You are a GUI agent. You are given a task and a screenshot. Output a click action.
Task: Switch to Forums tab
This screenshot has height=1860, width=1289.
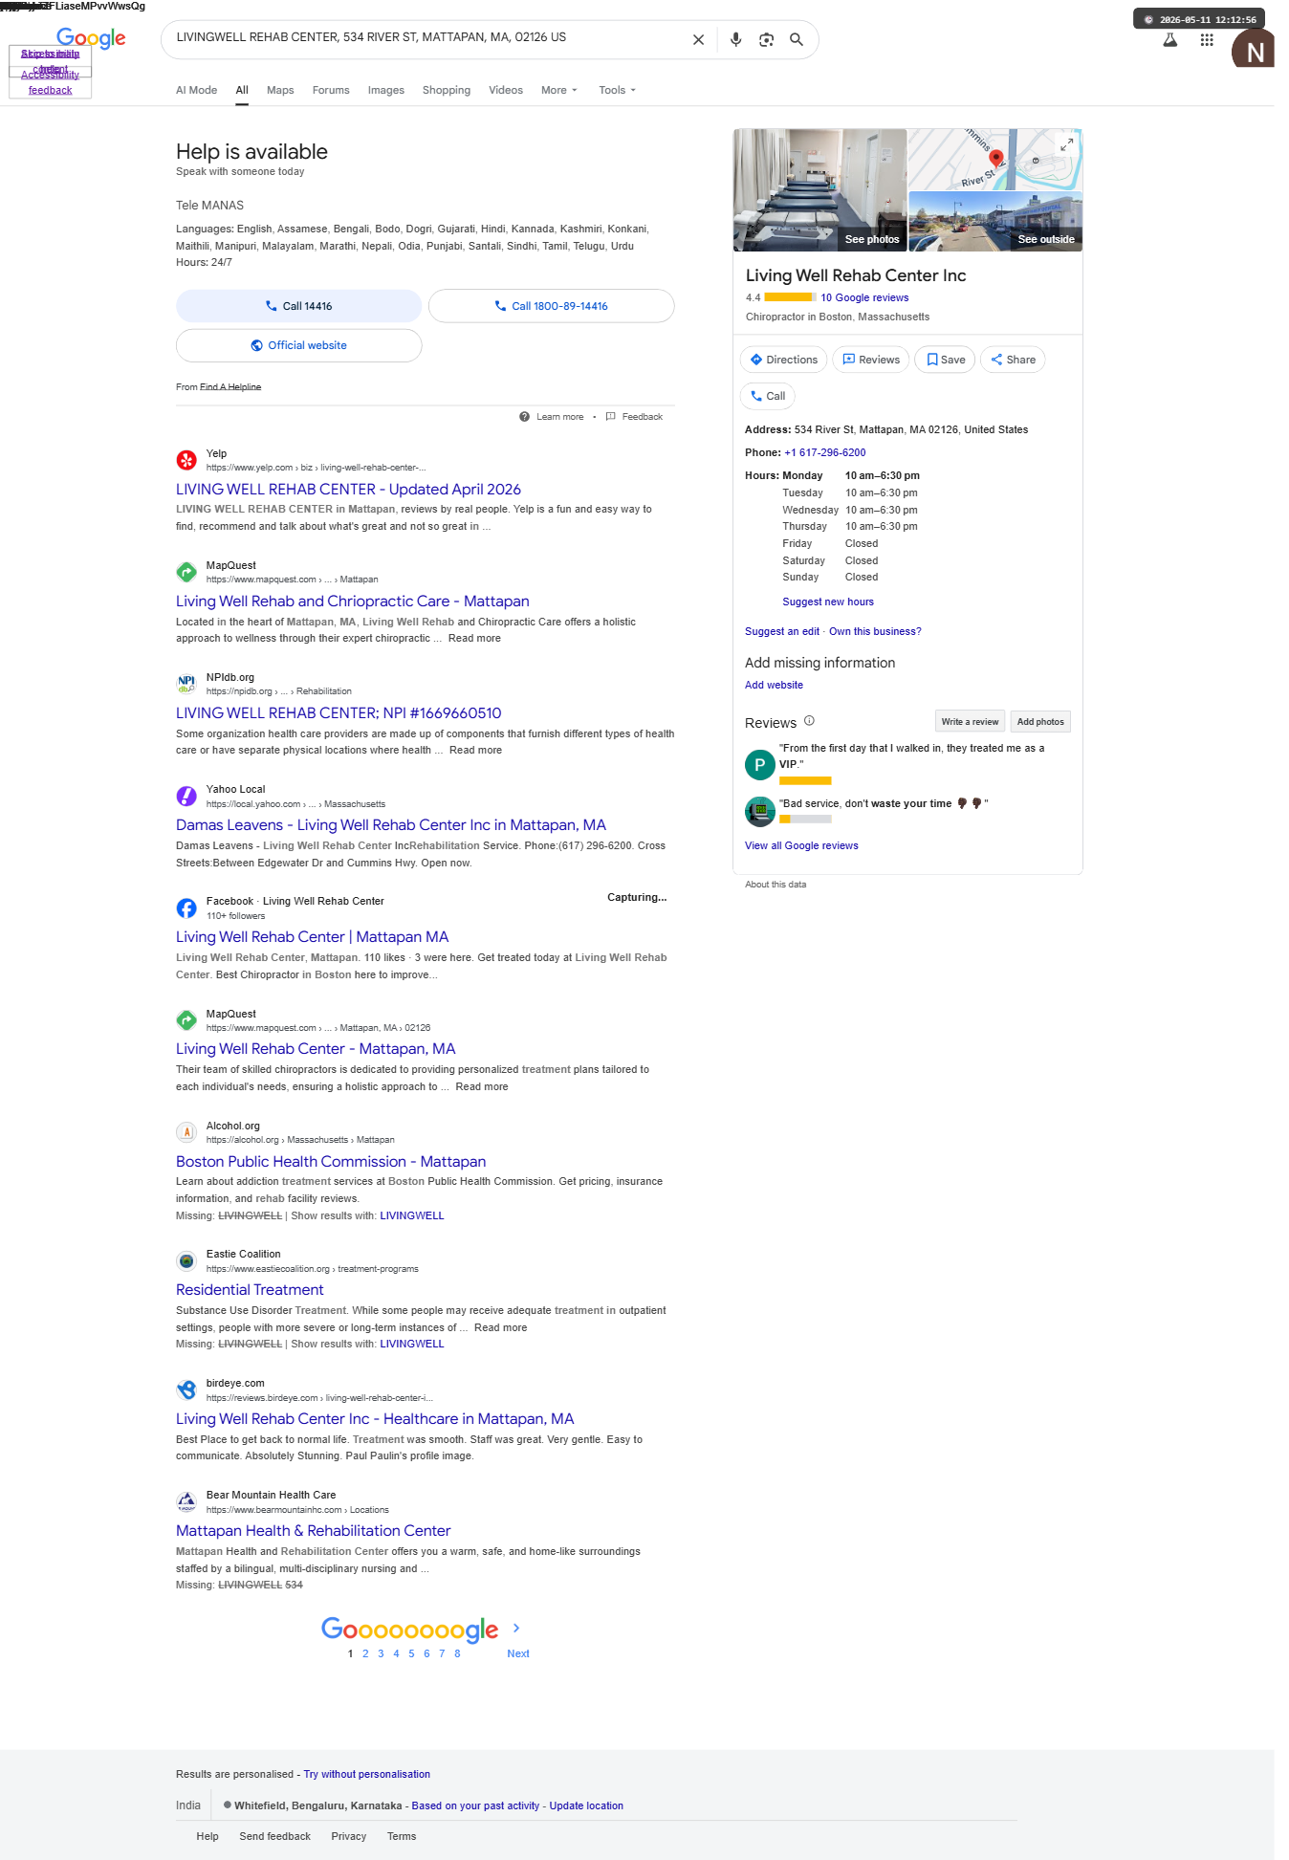(x=331, y=90)
